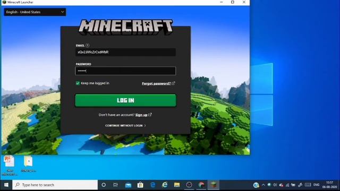Open Google Chrome from the taskbar
The height and width of the screenshot is (191, 340).
coord(201,185)
